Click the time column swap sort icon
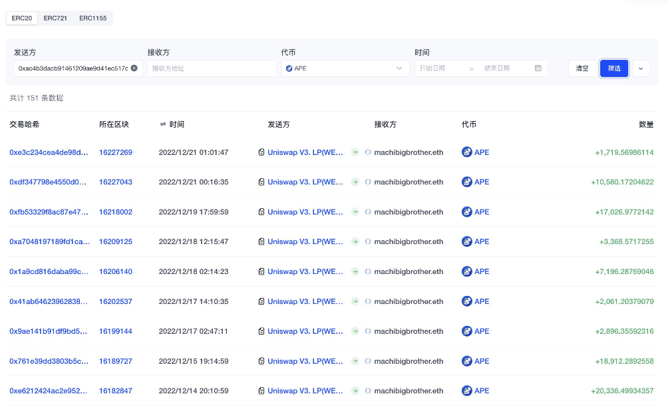 [163, 124]
